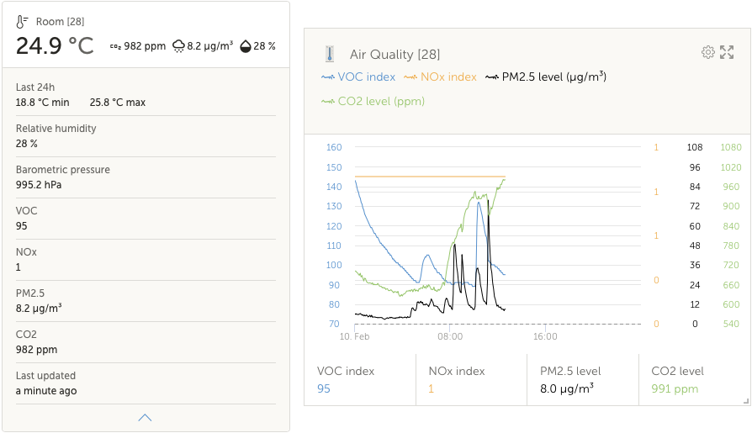Expand the Air Quality chart to fullscreen
The image size is (752, 433).
pos(728,53)
